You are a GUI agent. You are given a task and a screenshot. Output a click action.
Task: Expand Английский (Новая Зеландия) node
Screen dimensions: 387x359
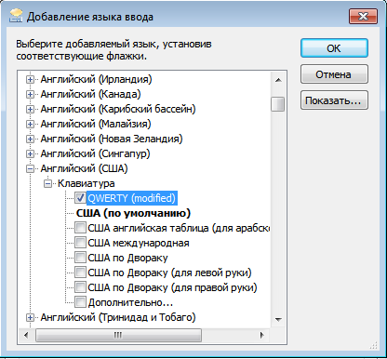[30, 139]
